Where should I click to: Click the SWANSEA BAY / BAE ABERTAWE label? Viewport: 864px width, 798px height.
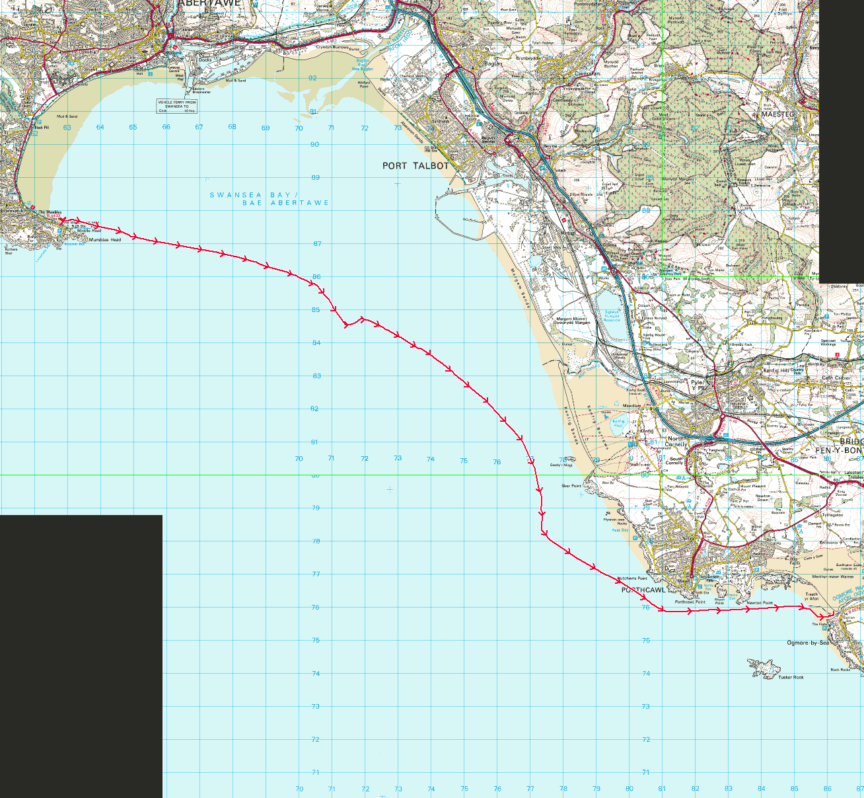click(x=266, y=197)
